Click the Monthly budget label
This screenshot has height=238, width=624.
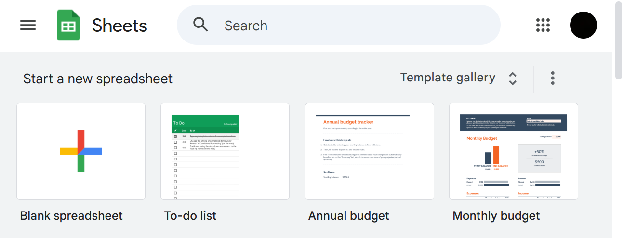click(496, 215)
